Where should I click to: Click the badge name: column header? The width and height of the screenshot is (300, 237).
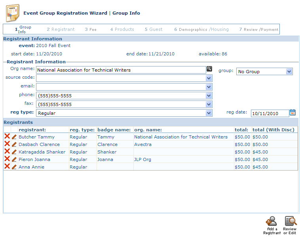[114, 130]
